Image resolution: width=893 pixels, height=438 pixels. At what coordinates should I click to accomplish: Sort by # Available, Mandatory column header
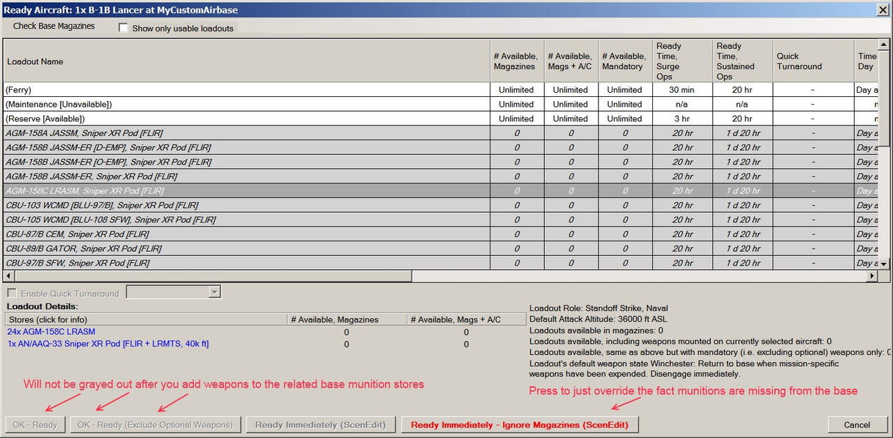(x=624, y=61)
